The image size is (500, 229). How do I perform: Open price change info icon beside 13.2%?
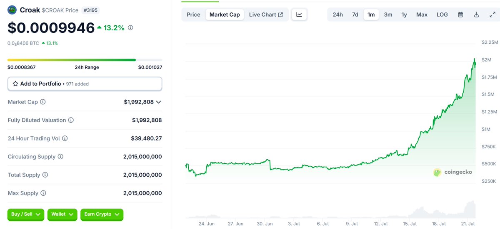point(130,28)
